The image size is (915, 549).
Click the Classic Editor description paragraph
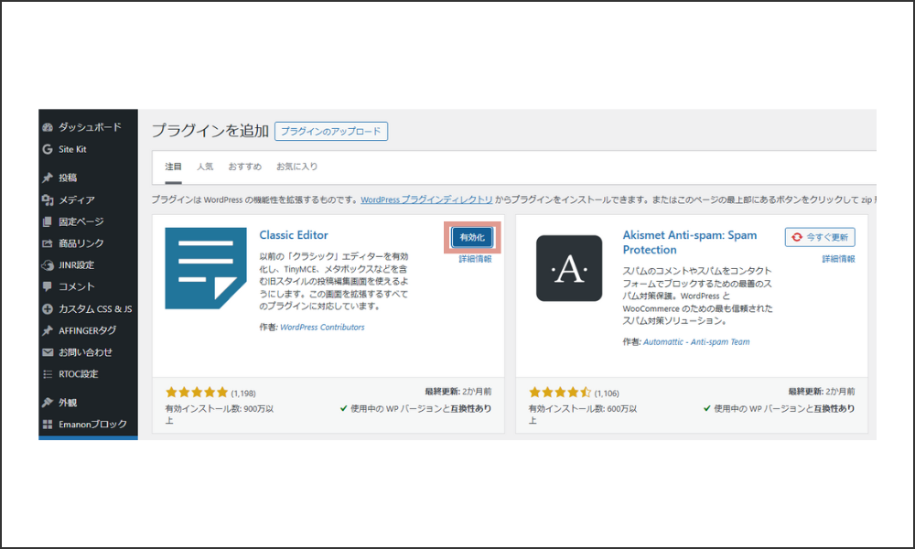coord(334,281)
